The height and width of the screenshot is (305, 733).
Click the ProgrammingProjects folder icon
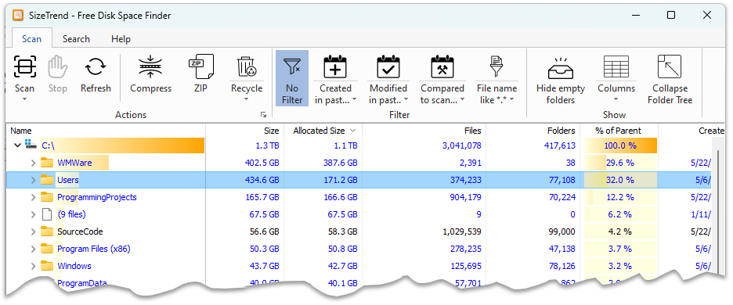[x=47, y=197]
